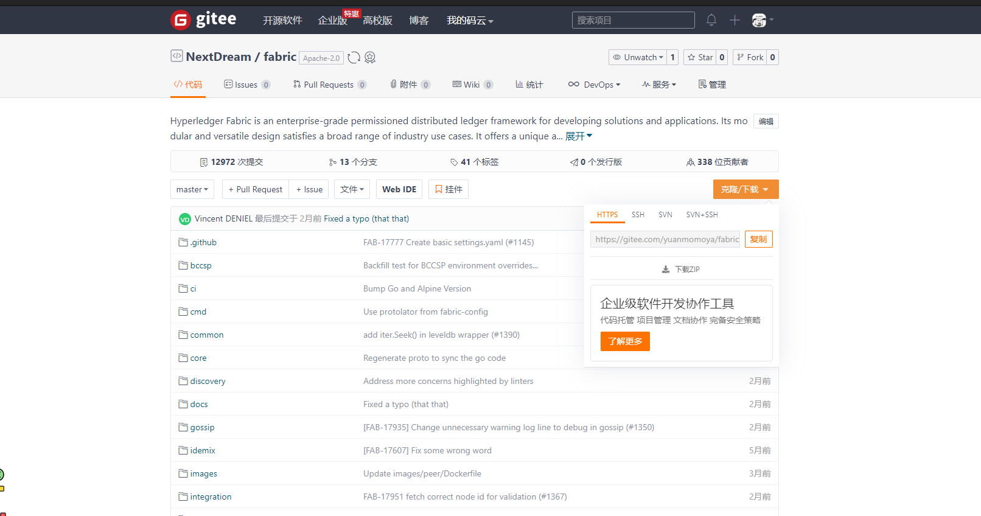
Task: Open the 管理 management tab
Action: point(712,85)
